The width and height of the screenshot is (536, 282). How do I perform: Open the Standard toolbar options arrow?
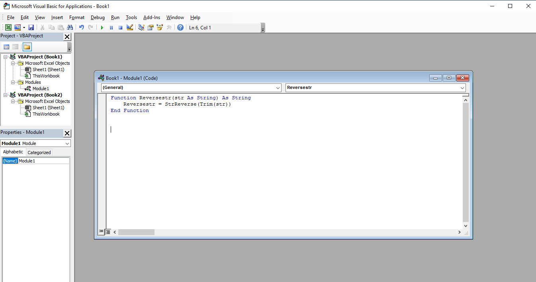pyautogui.click(x=263, y=28)
